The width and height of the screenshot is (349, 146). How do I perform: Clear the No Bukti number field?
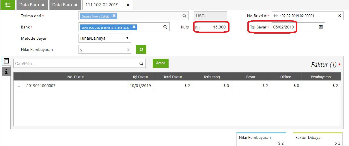[x=339, y=16]
